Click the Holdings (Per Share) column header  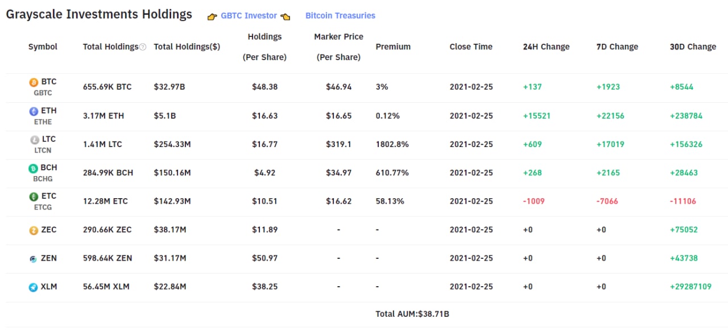tap(264, 47)
